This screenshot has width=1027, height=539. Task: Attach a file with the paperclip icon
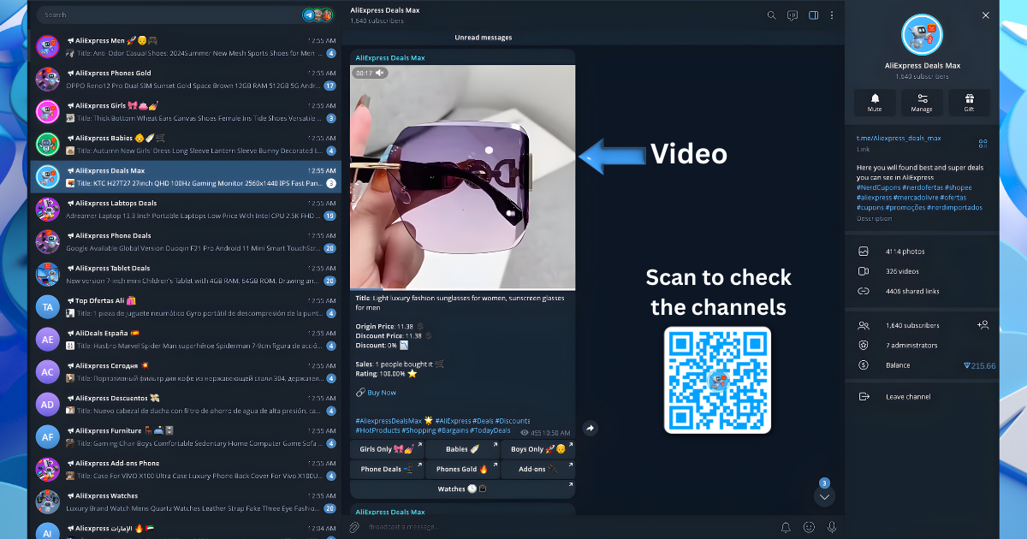[354, 527]
